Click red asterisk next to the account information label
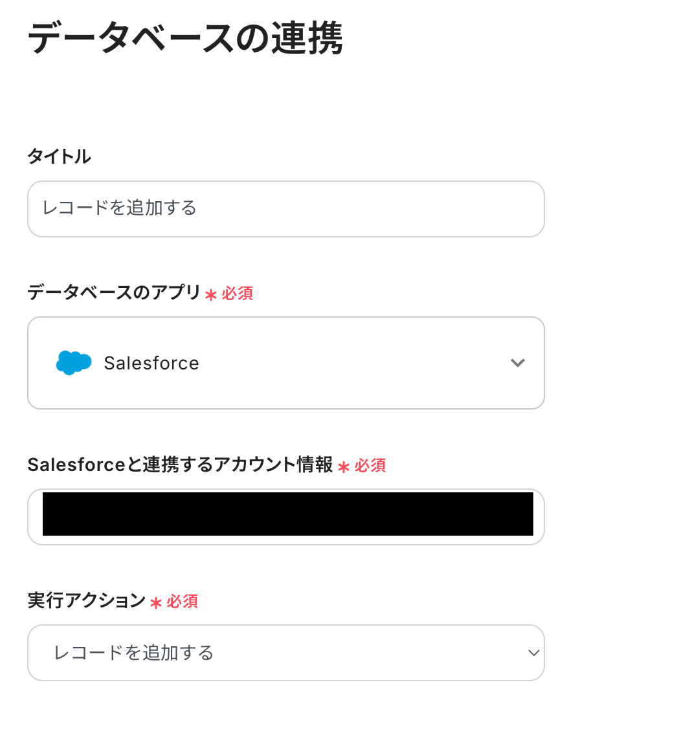Viewport: 690px width, 744px height. [x=344, y=466]
